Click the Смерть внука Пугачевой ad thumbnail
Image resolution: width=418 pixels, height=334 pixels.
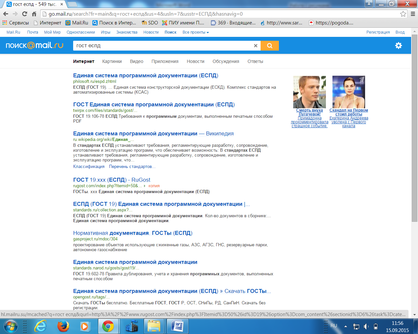point(310,92)
